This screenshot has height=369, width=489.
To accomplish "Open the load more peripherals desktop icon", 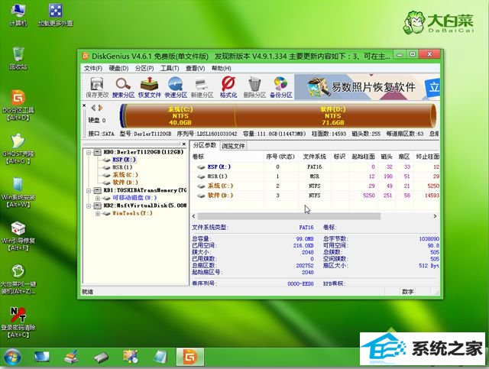I will click(x=56, y=15).
